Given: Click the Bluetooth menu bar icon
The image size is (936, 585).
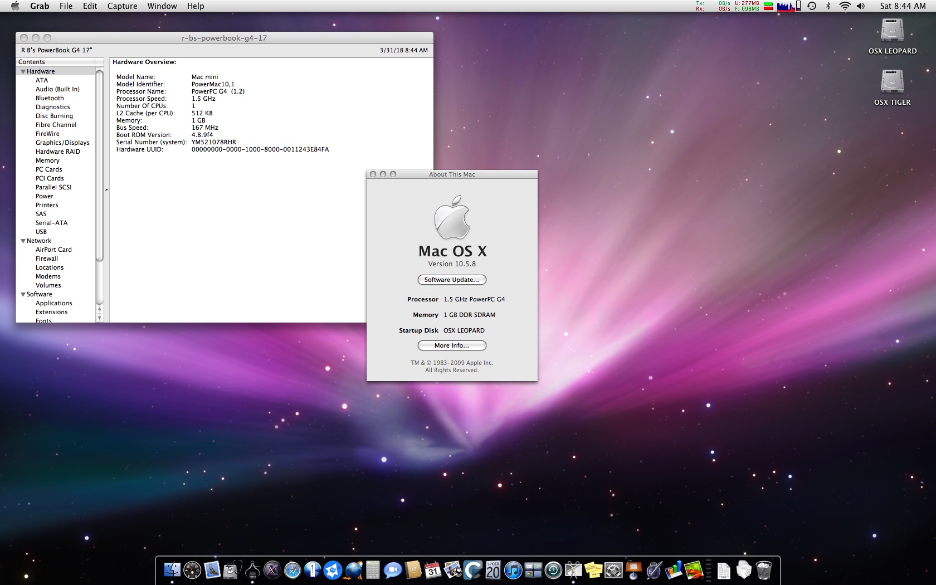Looking at the screenshot, I should click(x=828, y=6).
